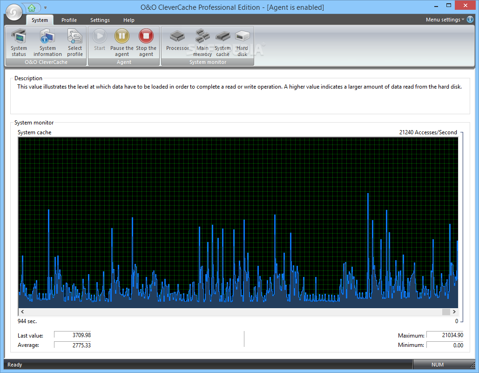479x373 pixels.
Task: Close the CleverCache window
Action: (465, 6)
